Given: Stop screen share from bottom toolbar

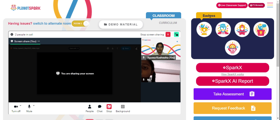Looking at the screenshot, I should (x=109, y=109).
